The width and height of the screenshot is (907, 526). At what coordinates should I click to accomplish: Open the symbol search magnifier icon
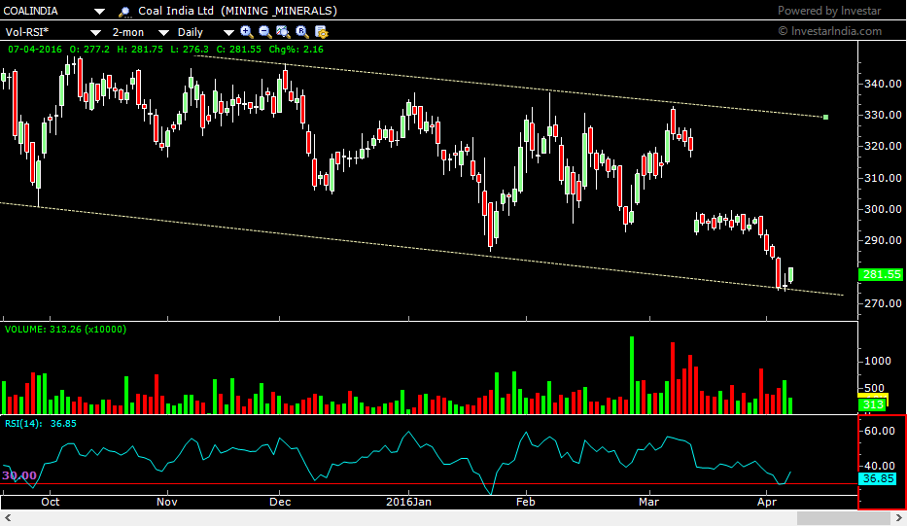(123, 12)
